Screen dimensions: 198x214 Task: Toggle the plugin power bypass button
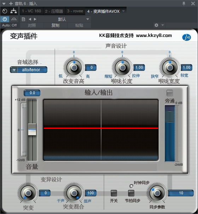coord(5,19)
